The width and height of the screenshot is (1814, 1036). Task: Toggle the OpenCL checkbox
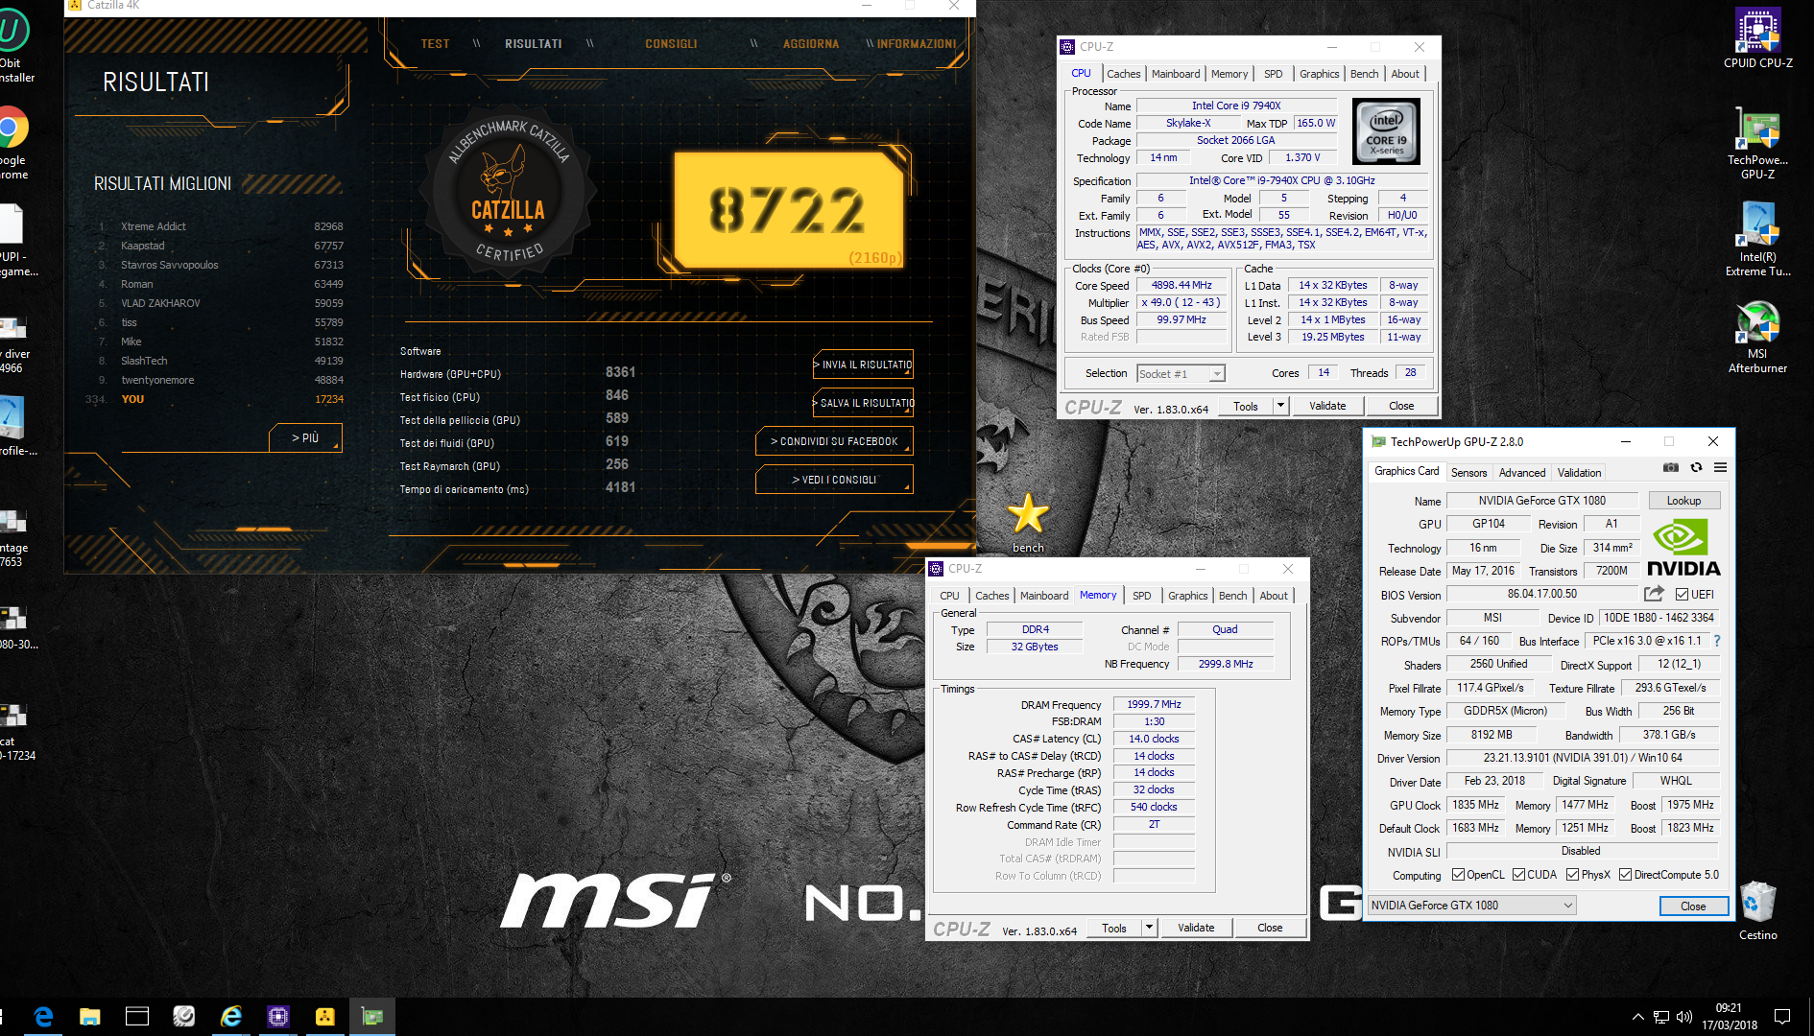coord(1458,874)
